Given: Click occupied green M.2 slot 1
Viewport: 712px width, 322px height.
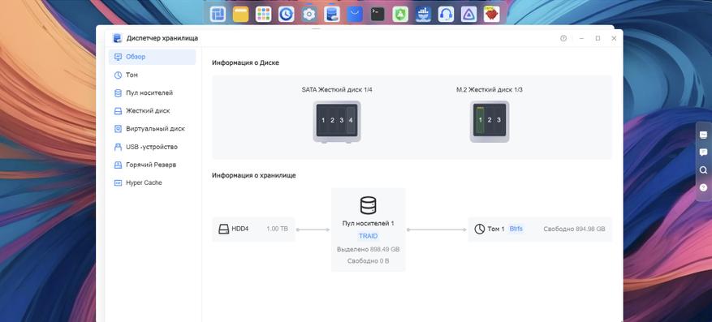Looking at the screenshot, I should pyautogui.click(x=480, y=120).
